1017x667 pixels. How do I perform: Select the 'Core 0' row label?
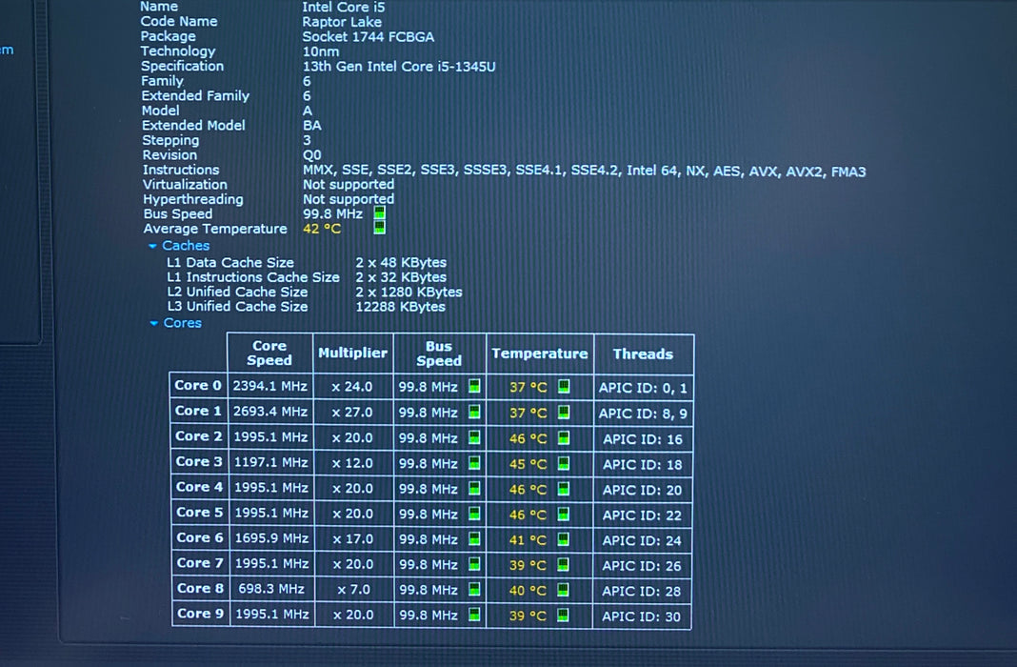(198, 385)
